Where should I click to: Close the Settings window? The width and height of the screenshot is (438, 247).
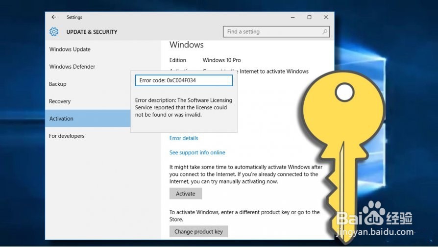(326, 17)
